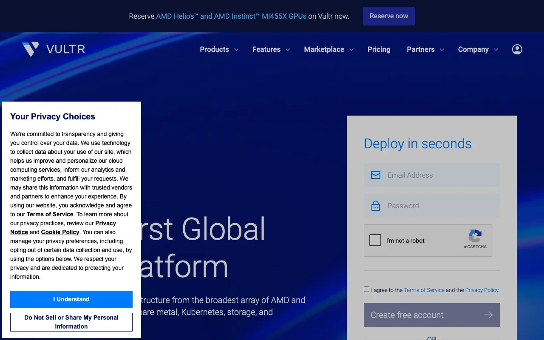
Task: Open the Marketplace menu
Action: [x=324, y=49]
